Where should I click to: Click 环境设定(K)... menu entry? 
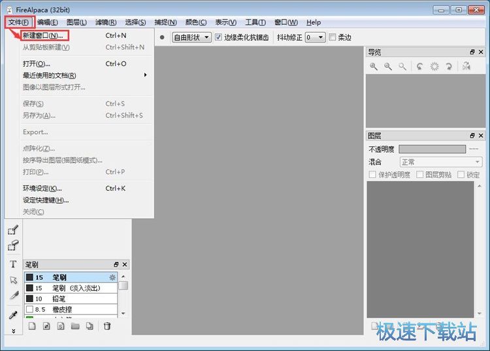click(x=42, y=188)
